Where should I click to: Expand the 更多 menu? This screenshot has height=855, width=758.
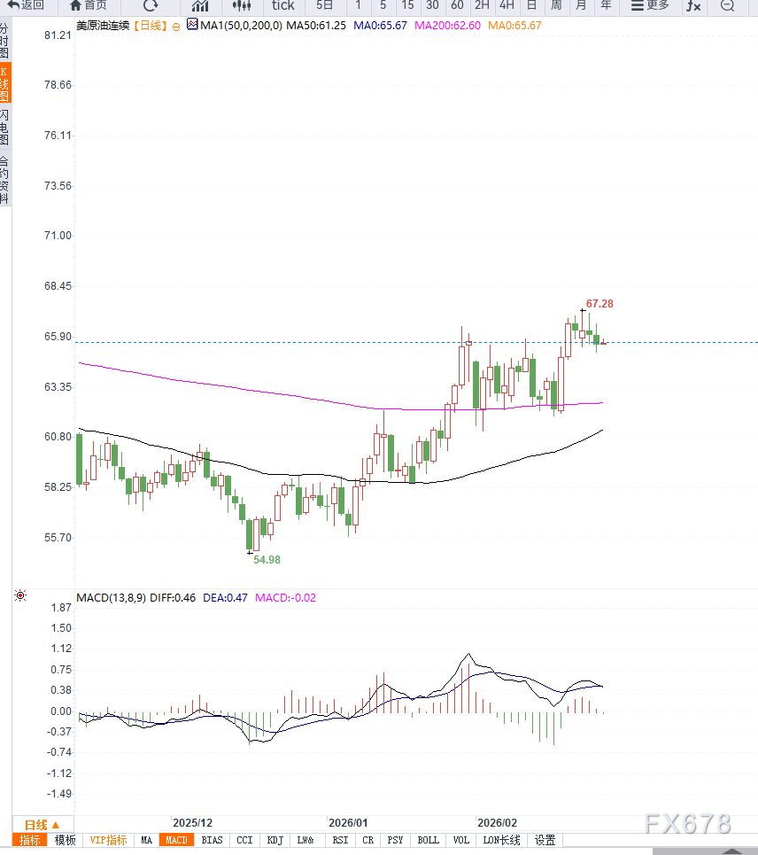pos(650,5)
